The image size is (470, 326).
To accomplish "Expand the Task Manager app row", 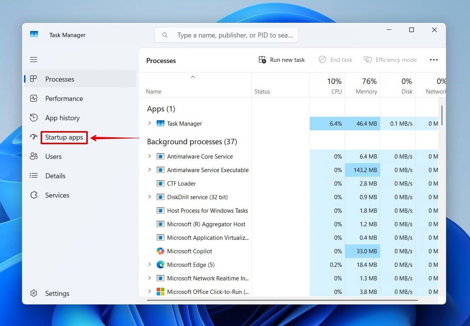I will pyautogui.click(x=150, y=123).
